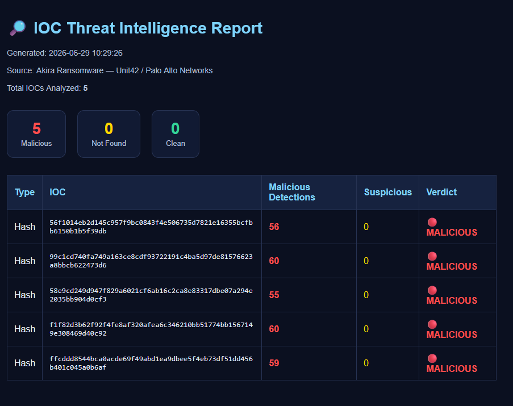Click detection count 59
This screenshot has width=513, height=406.
(x=274, y=363)
